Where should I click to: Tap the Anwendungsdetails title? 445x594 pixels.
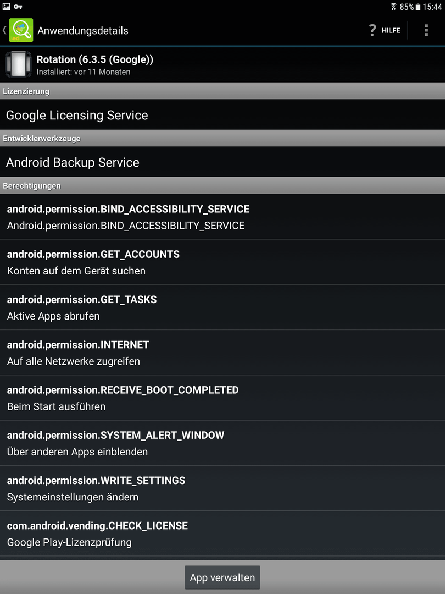pyautogui.click(x=83, y=31)
